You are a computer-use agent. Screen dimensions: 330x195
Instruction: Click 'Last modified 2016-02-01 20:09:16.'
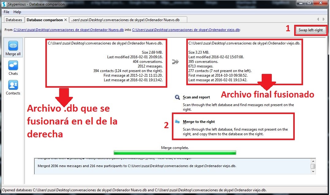(x=135, y=57)
